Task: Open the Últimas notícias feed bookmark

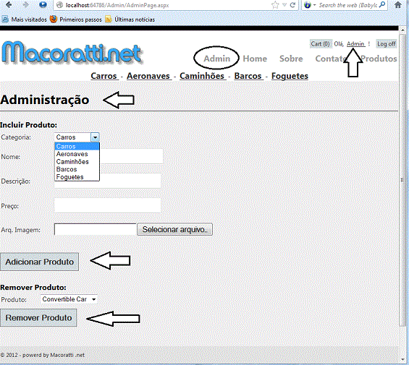Action: point(130,20)
